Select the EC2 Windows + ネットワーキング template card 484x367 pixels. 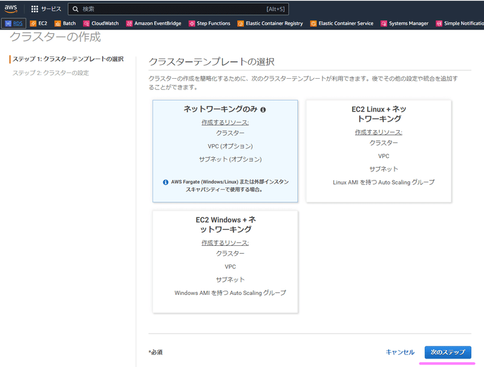(225, 262)
